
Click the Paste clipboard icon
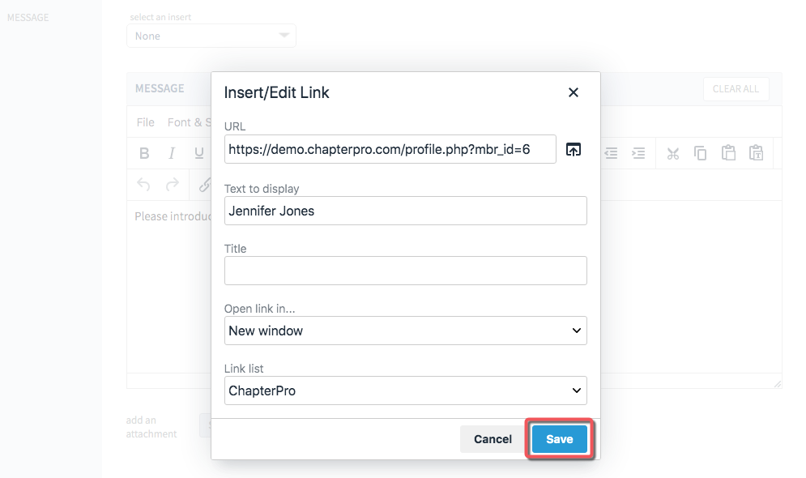728,152
